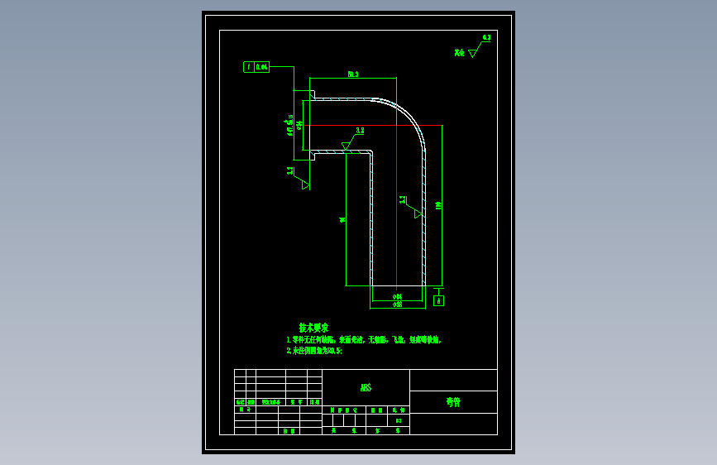Click the 1:1 scale cell in title block

(x=399, y=420)
